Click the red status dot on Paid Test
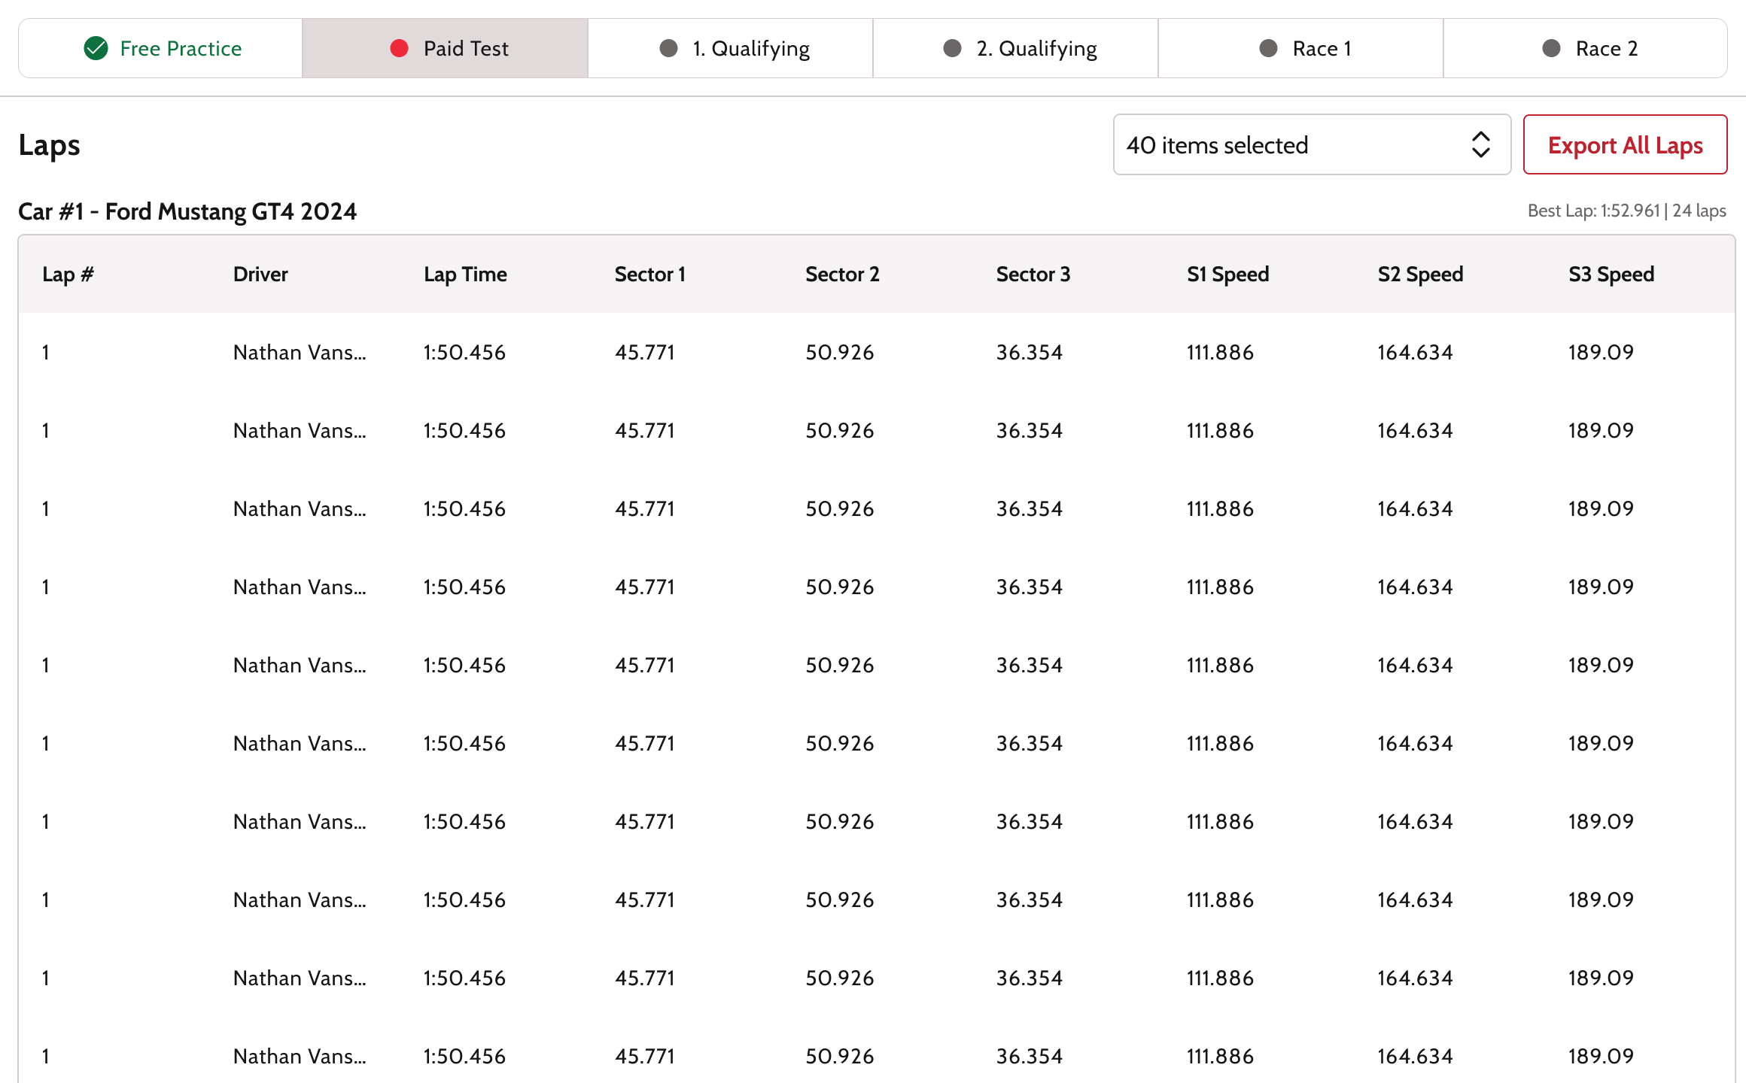1746x1083 pixels. coord(399,48)
